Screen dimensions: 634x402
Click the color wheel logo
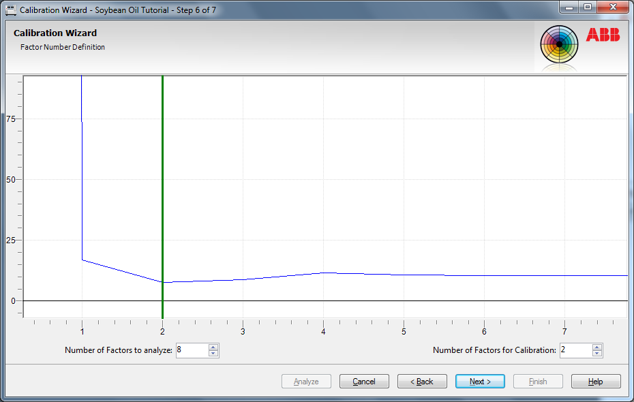pyautogui.click(x=559, y=45)
